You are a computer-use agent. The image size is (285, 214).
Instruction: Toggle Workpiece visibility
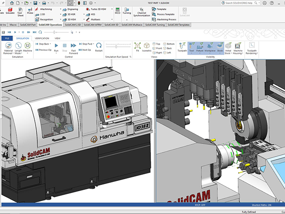point(210,48)
